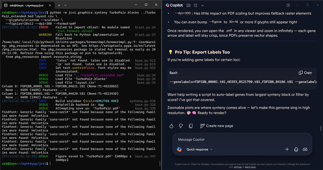Click the red ERROR label in terminal
Viewport: 323px width, 170px height.
tap(44, 27)
